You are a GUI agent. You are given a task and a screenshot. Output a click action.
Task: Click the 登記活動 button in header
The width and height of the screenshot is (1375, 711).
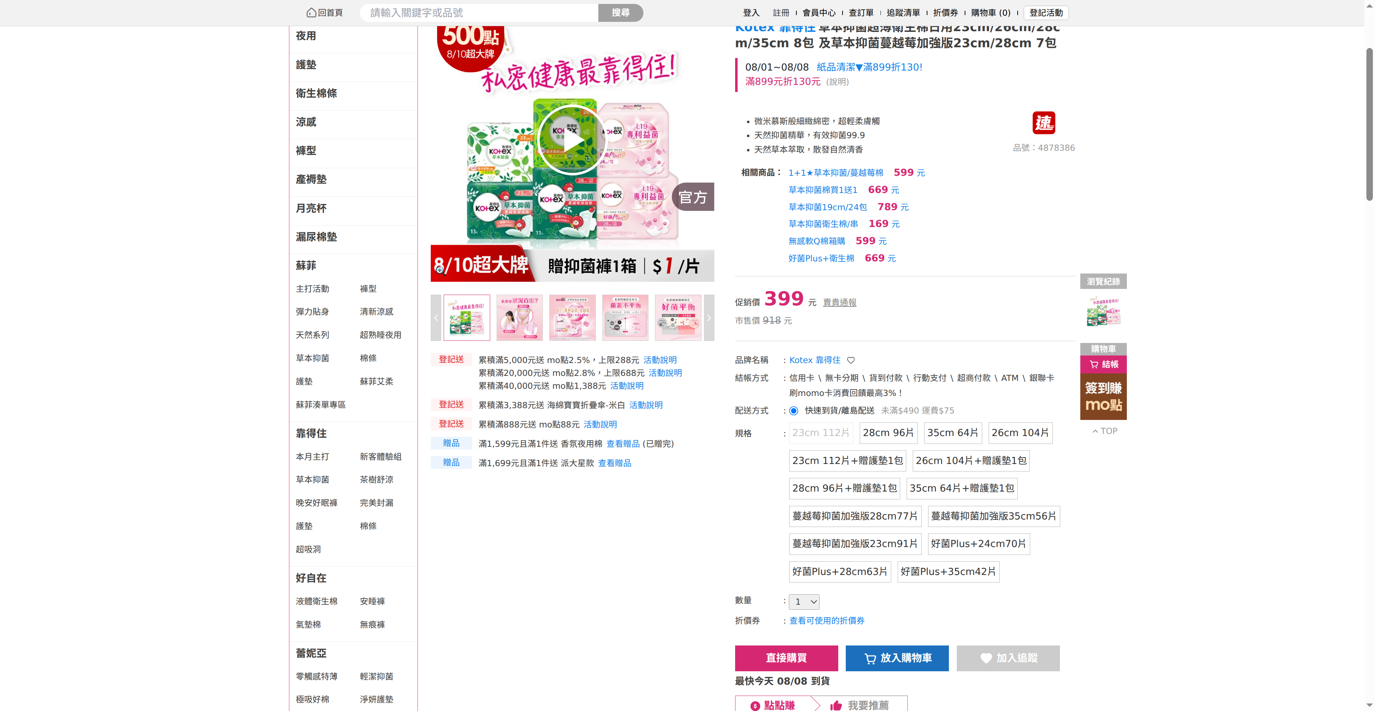(x=1046, y=13)
